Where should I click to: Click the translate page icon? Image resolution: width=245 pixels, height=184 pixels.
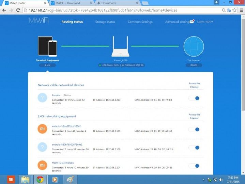pos(229,10)
